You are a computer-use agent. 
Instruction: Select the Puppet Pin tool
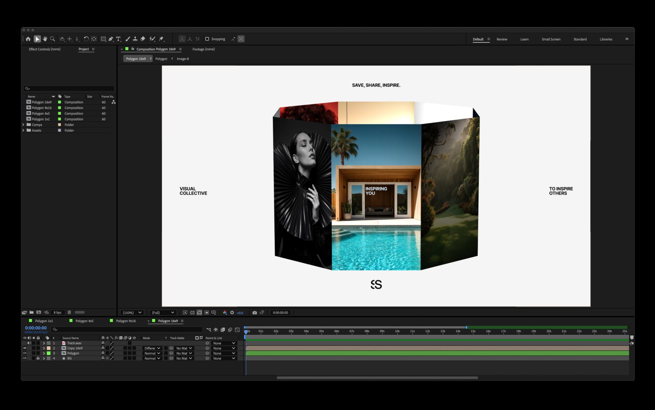pos(161,39)
